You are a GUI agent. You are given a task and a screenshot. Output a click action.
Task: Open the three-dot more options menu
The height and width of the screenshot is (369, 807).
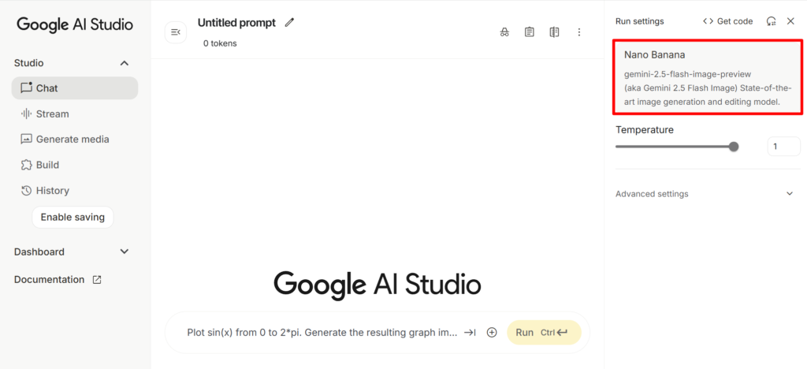click(x=579, y=32)
